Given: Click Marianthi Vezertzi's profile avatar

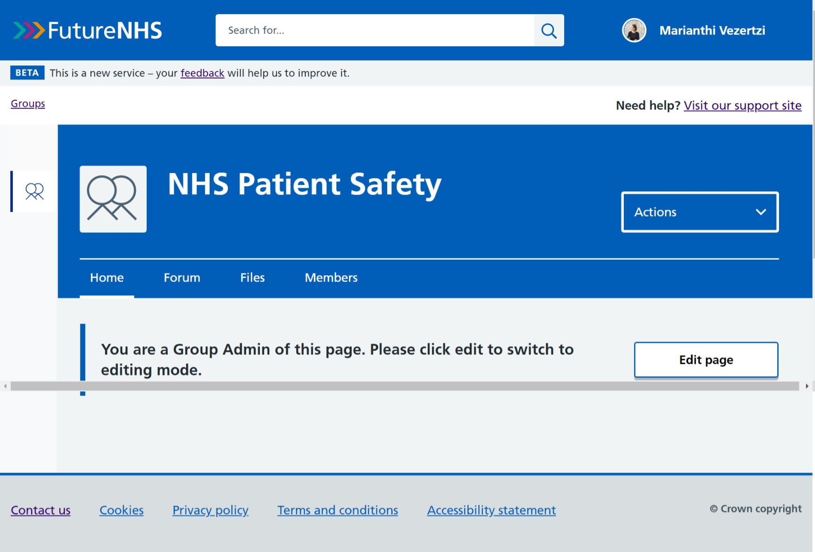Looking at the screenshot, I should pos(634,30).
